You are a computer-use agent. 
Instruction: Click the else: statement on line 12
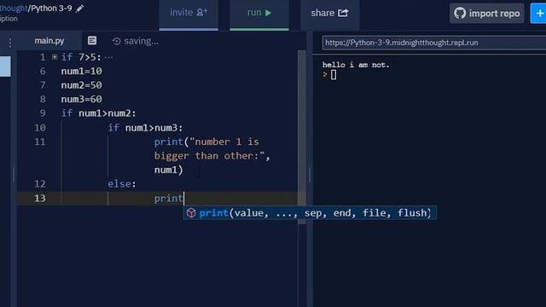tap(122, 184)
